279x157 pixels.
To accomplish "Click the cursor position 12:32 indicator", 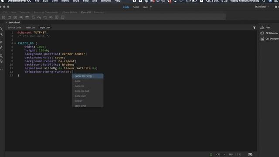I will point(238,154).
